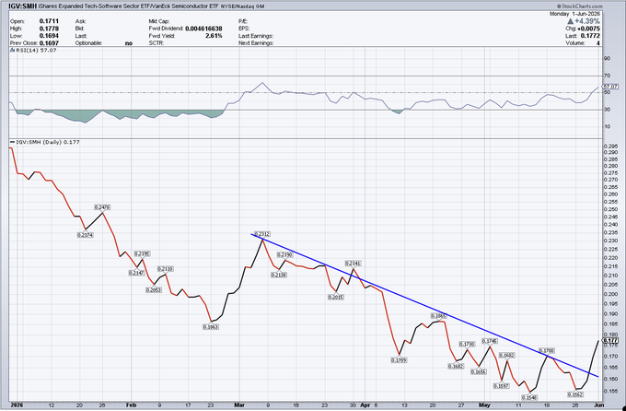This screenshot has width=626, height=411.
Task: Click the black line marker before IGV:SMH (Daily)
Action: (x=12, y=142)
